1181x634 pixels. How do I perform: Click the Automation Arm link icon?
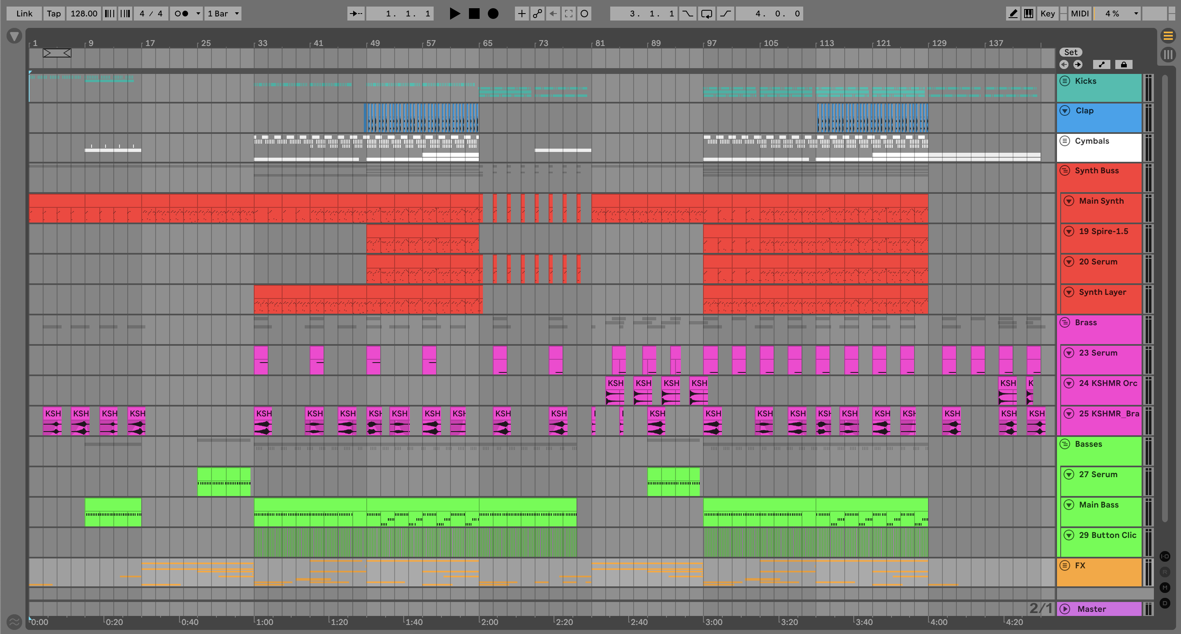[x=537, y=14]
